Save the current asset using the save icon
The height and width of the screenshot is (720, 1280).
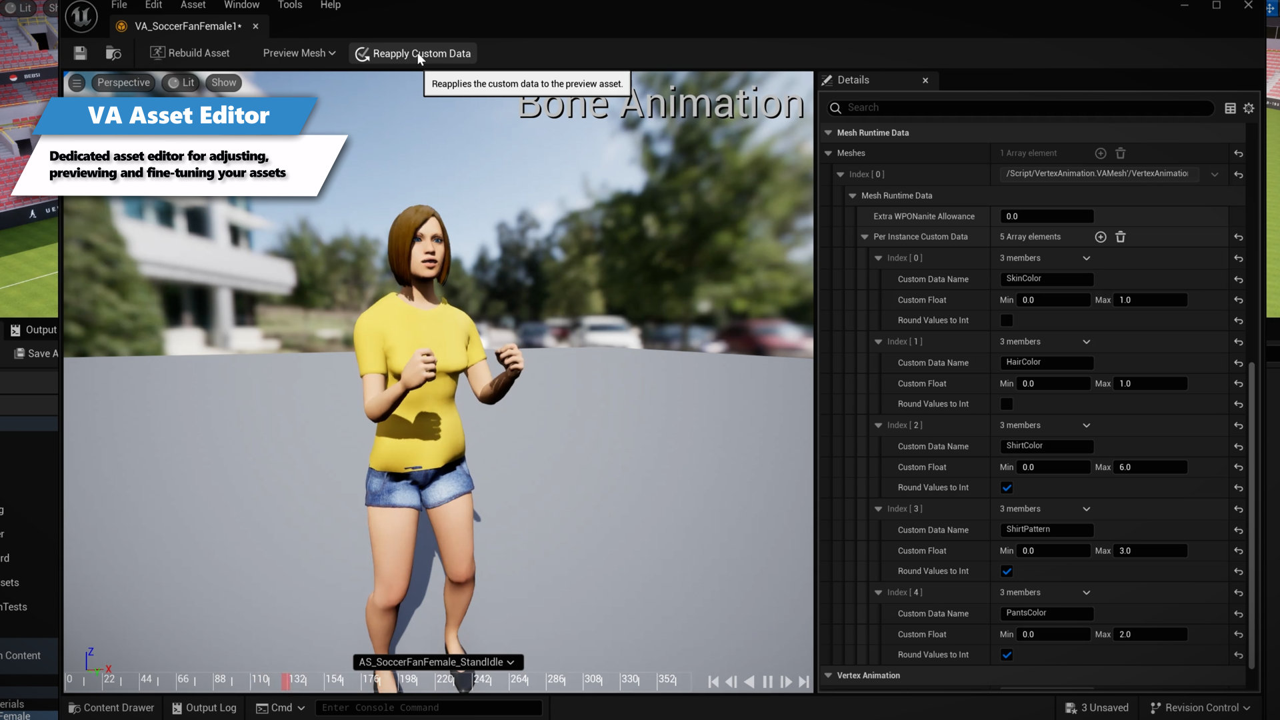[x=79, y=53]
